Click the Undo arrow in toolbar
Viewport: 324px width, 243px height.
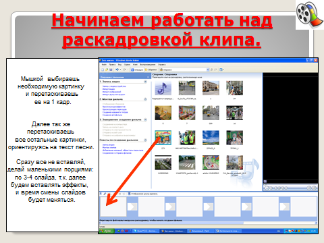[x=117, y=70]
